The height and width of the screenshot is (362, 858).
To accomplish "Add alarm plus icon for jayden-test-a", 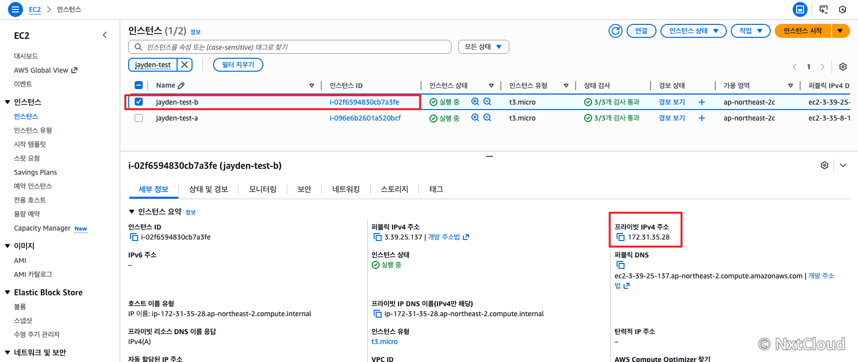I will tap(702, 118).
